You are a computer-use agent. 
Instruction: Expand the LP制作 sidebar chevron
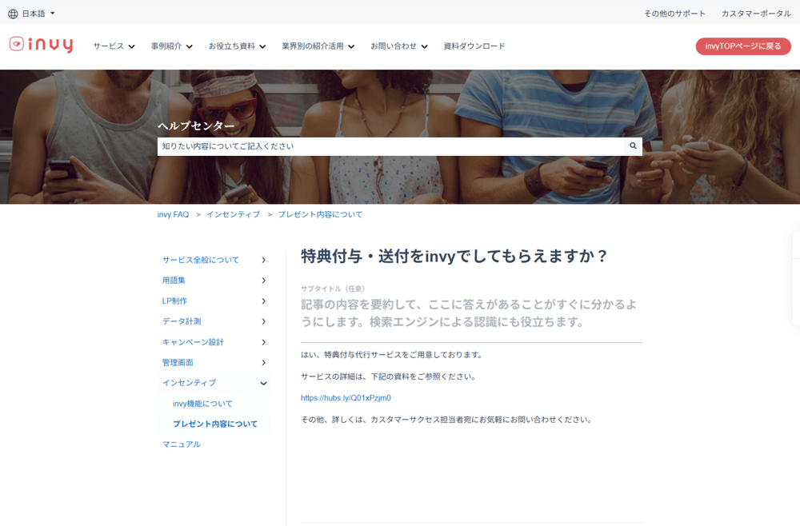pyautogui.click(x=264, y=301)
